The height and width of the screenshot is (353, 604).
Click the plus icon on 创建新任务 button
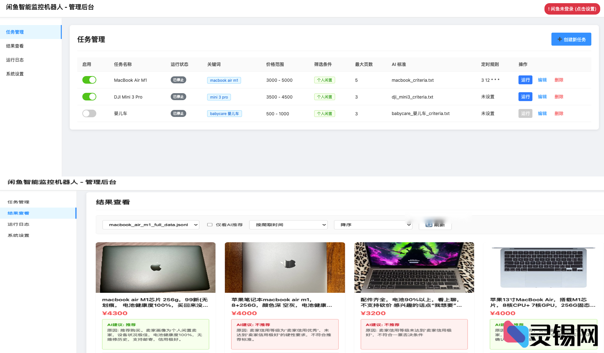559,39
